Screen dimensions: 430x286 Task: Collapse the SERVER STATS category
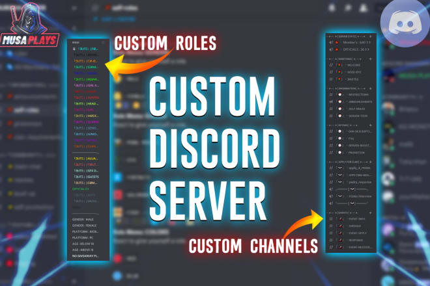coord(347,36)
